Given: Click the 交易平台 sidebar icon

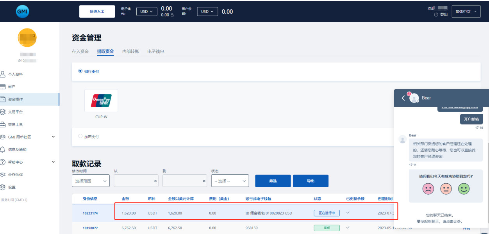Looking at the screenshot, I should click(x=3, y=112).
